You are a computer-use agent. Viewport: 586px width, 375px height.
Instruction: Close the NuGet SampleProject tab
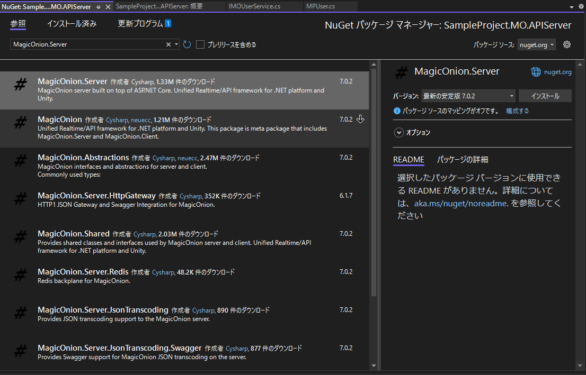coord(108,7)
